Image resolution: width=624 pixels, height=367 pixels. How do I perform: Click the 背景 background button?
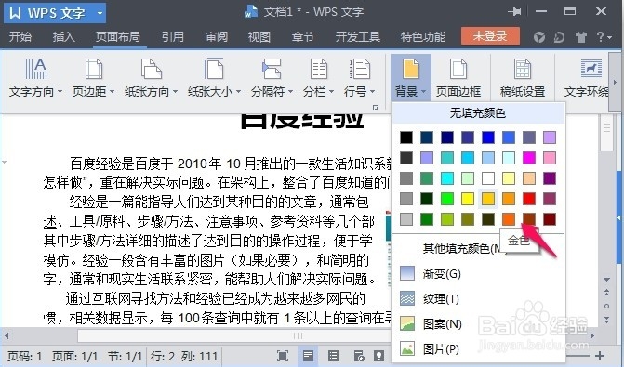(x=411, y=77)
